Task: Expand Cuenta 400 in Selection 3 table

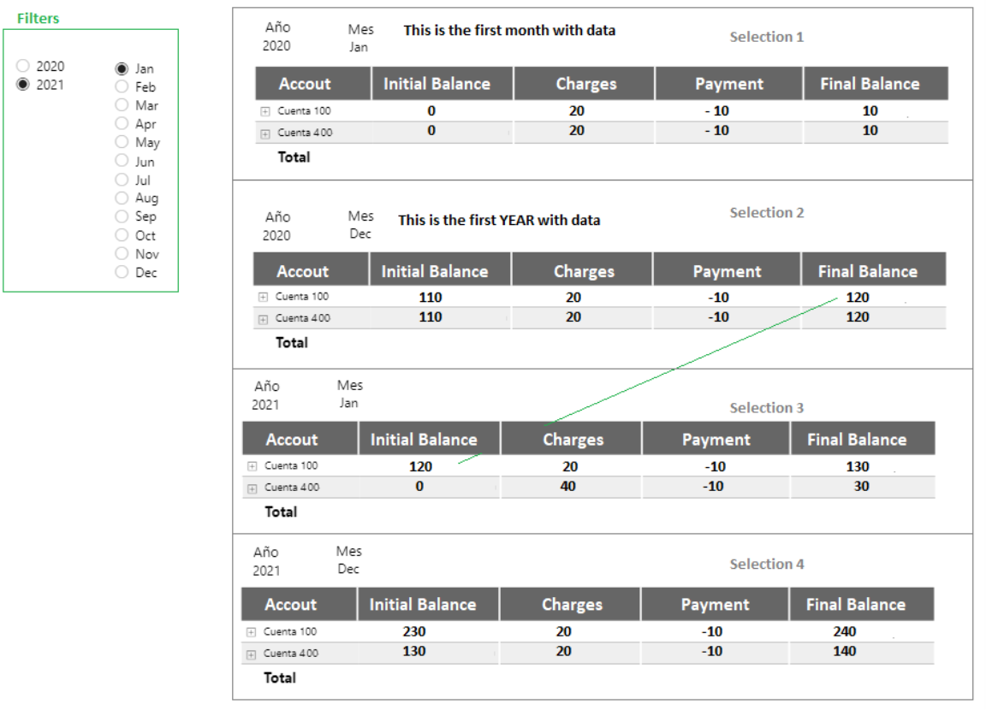Action: coord(252,488)
